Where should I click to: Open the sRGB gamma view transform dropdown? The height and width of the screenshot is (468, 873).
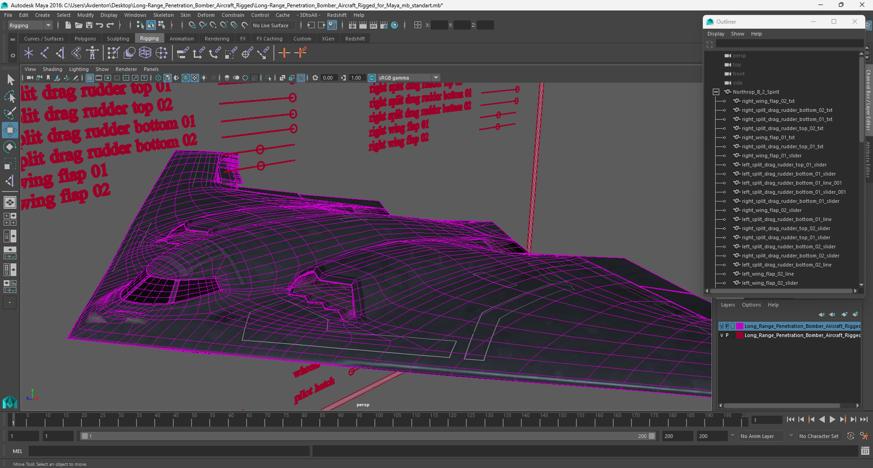(409, 78)
